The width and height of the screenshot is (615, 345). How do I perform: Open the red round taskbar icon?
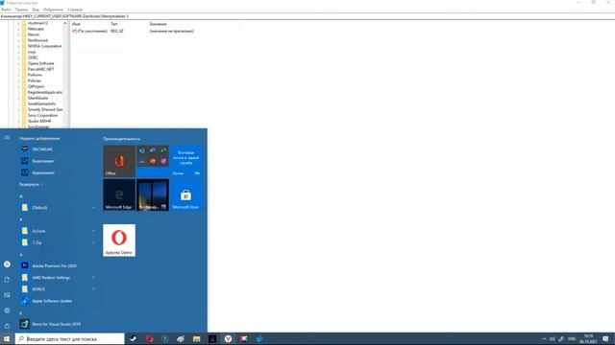150,338
